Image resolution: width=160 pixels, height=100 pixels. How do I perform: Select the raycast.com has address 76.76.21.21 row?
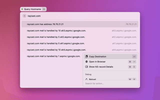tap(80, 24)
